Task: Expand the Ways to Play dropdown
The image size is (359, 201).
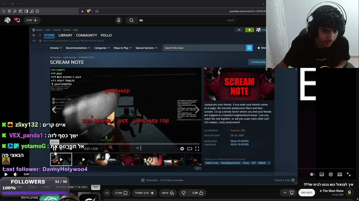Action: 123,48
